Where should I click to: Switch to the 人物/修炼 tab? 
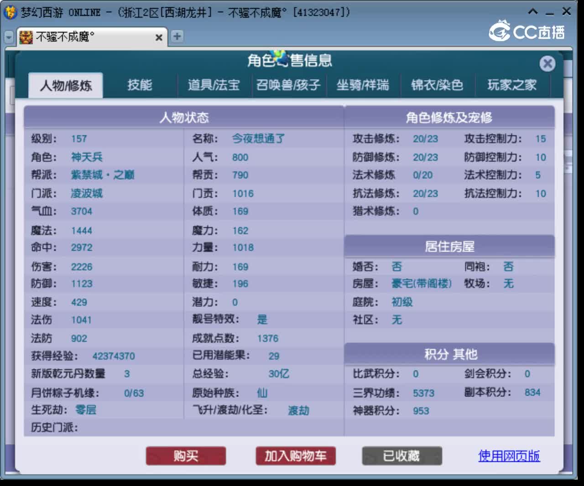(x=66, y=85)
